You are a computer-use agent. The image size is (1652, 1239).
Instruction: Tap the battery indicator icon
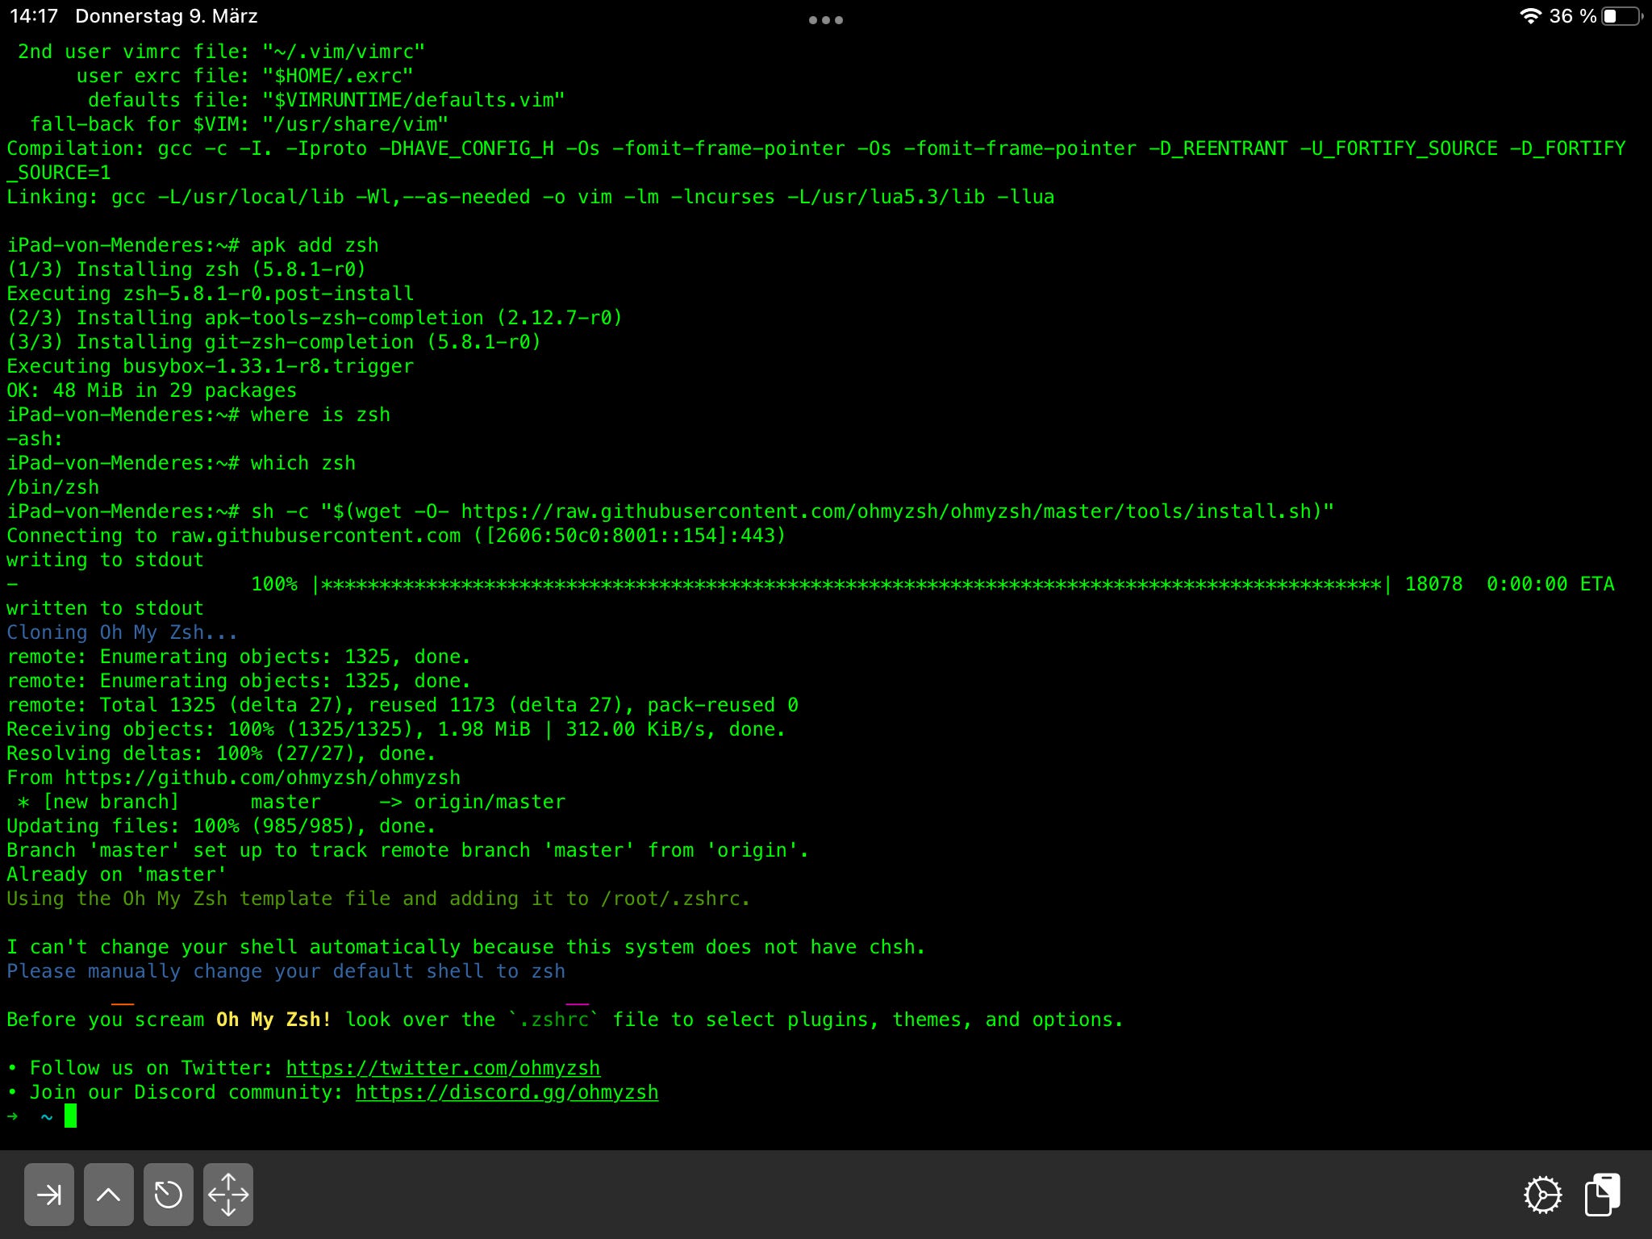click(1622, 16)
